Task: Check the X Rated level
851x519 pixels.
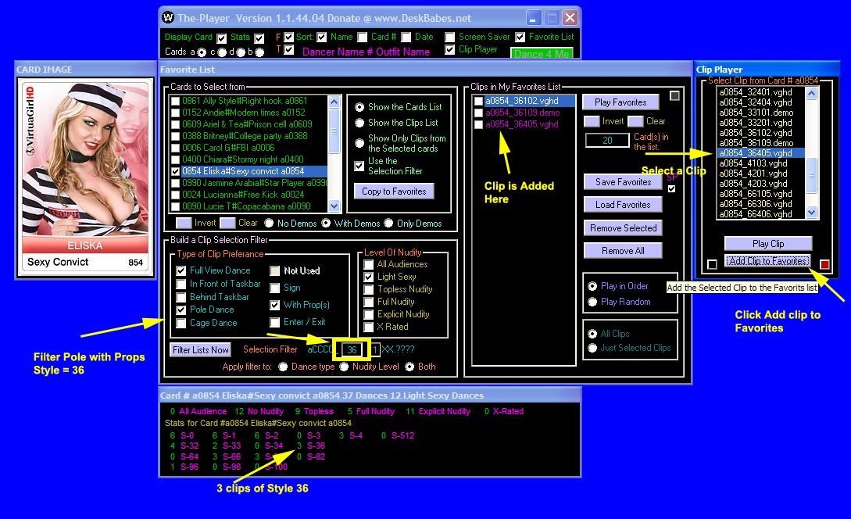Action: pos(369,327)
